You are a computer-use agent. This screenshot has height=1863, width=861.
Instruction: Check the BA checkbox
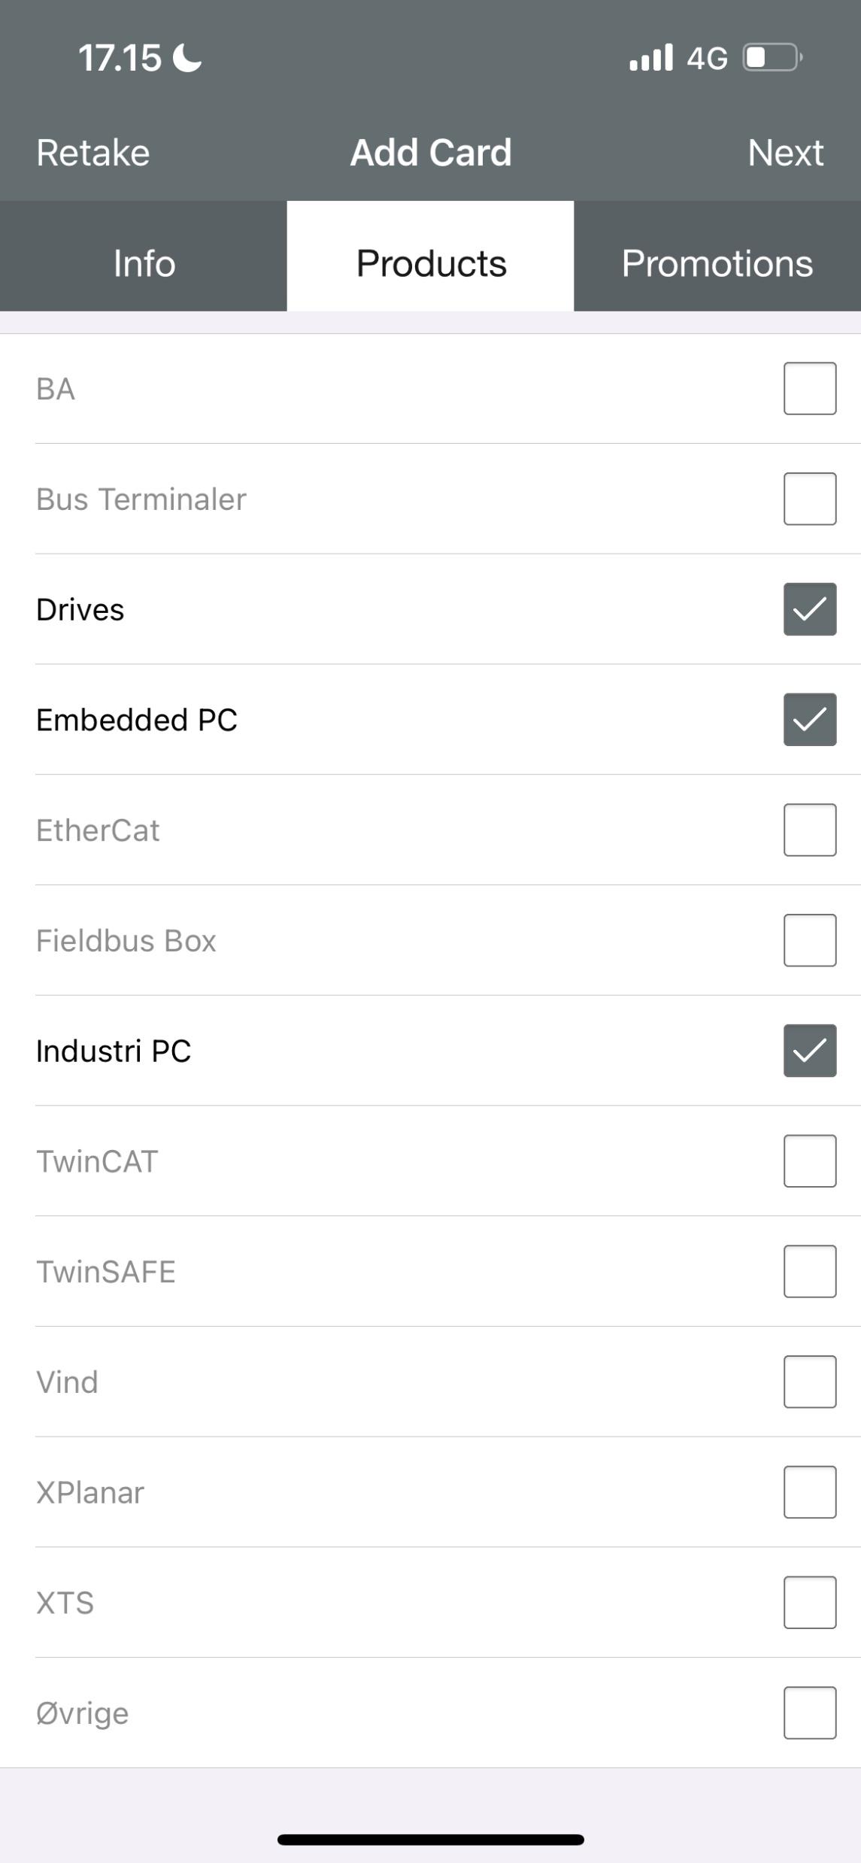(809, 388)
